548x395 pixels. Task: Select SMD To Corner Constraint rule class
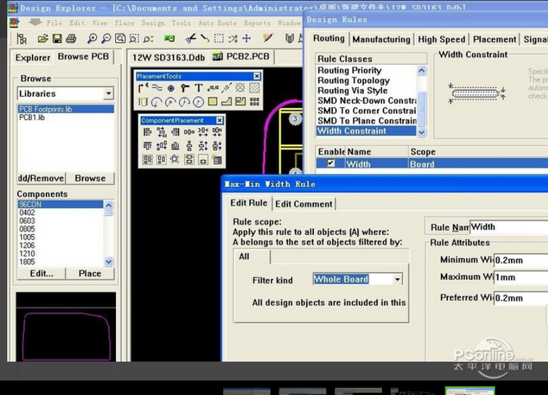point(366,111)
